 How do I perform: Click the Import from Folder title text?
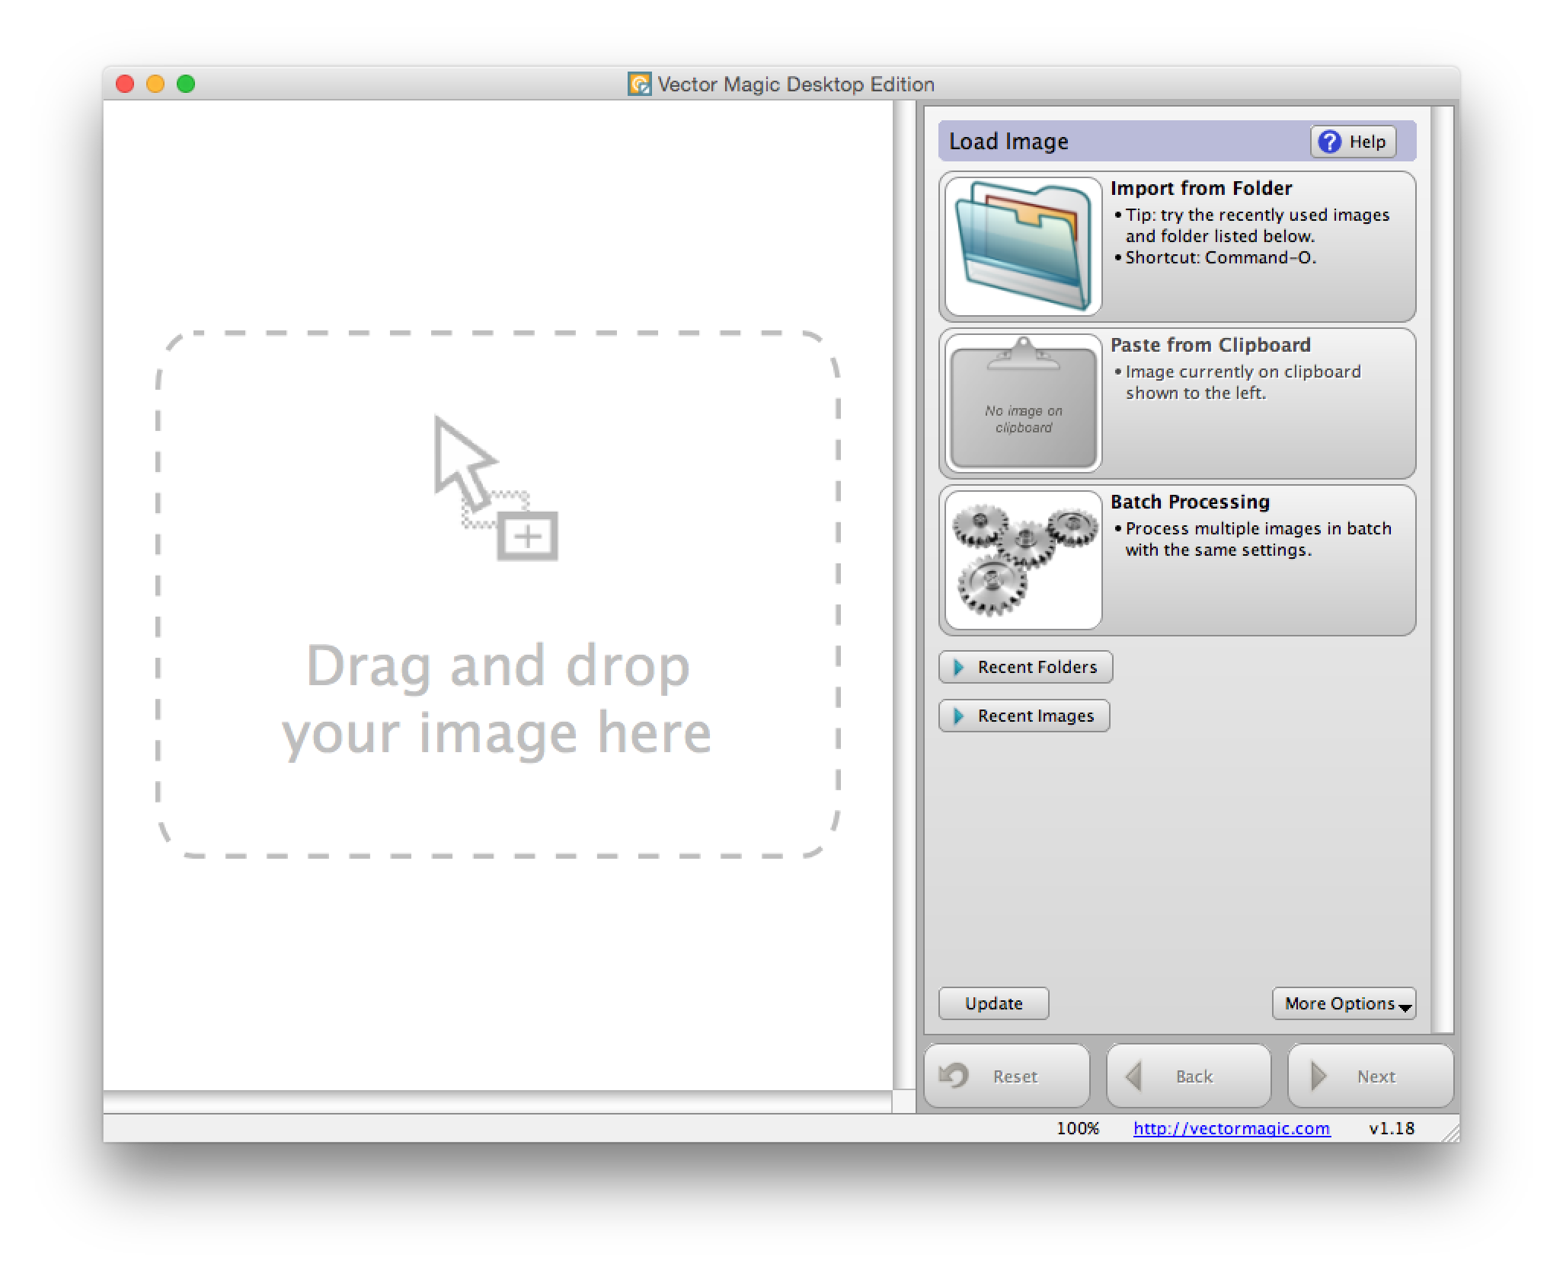point(1201,188)
